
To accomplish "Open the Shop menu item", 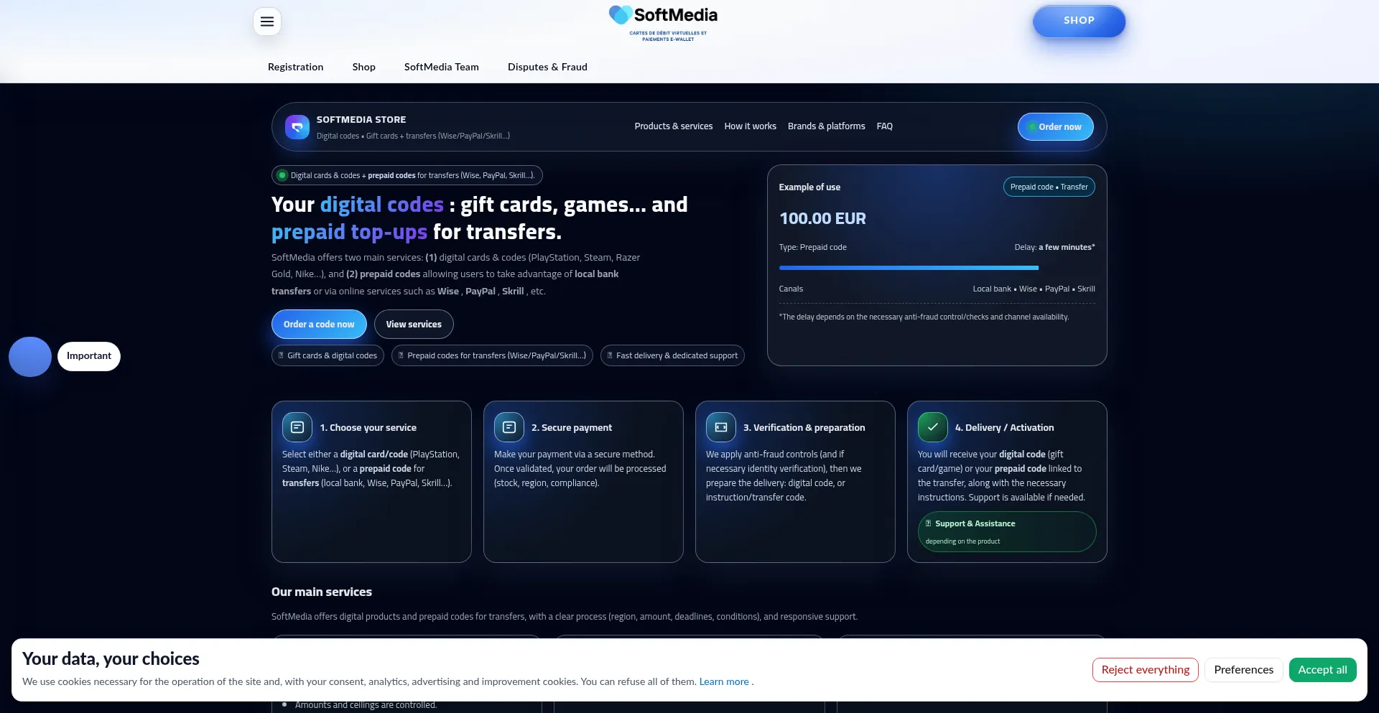I will point(364,67).
